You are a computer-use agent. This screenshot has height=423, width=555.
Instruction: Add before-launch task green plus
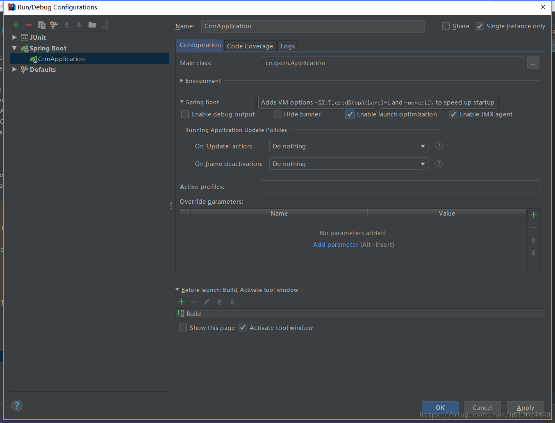coord(182,302)
